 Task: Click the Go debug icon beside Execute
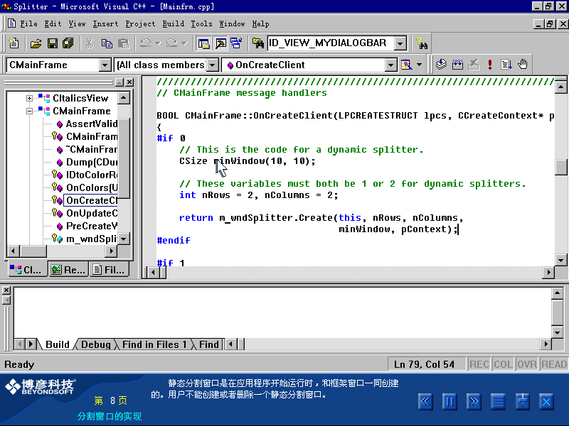tap(506, 65)
